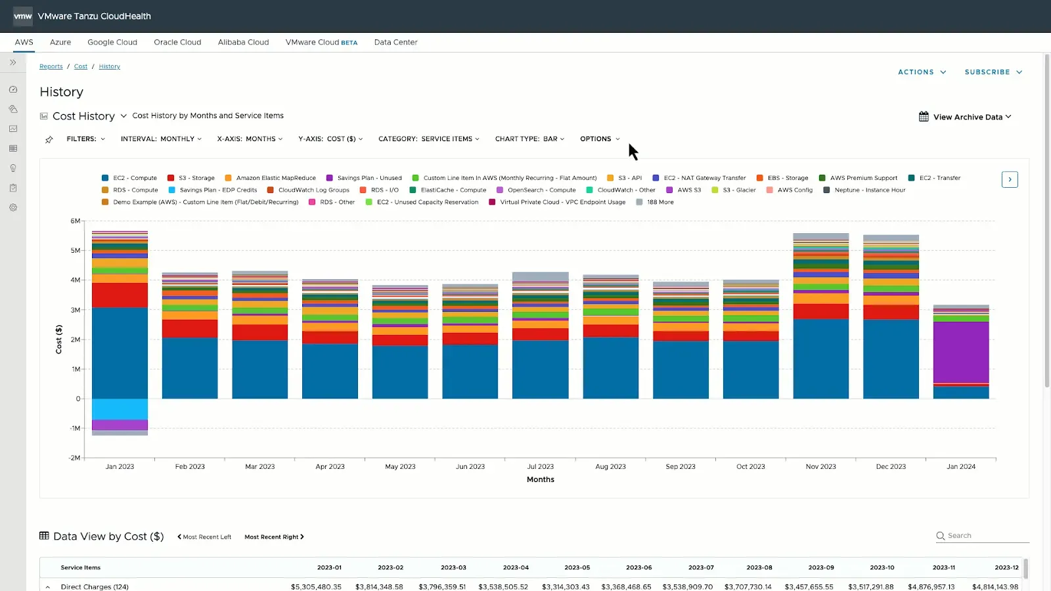1051x591 pixels.
Task: Switch to the Google Cloud tab
Action: click(x=112, y=42)
